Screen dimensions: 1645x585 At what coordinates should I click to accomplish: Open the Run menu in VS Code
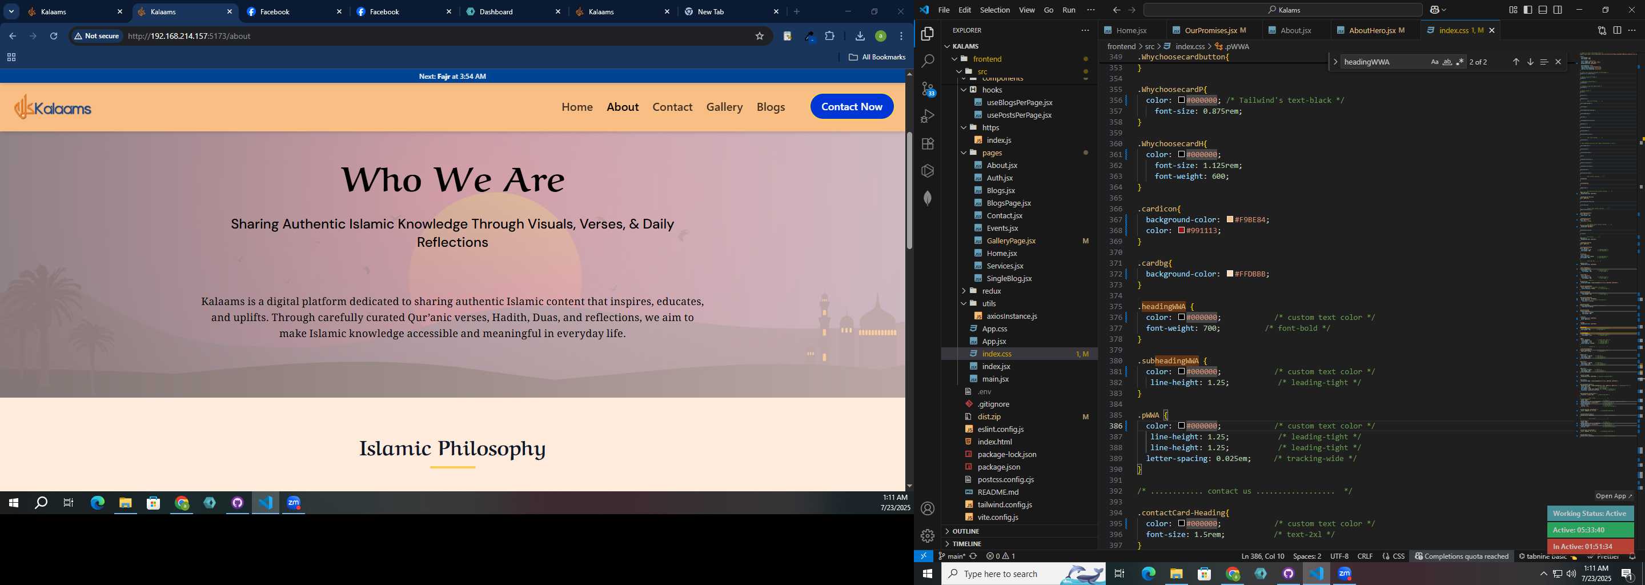[1068, 10]
